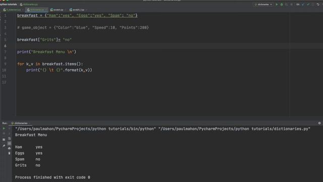This screenshot has width=323, height=182.
Task: Click the Run label of the tool window
Action: point(5,123)
